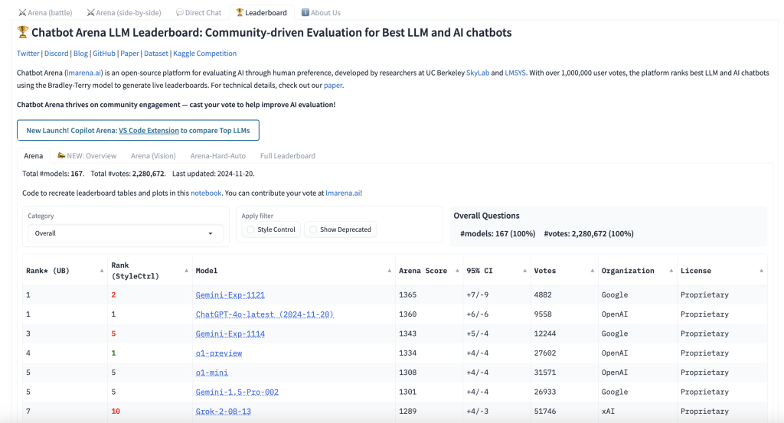Open the Discord link

(56, 54)
